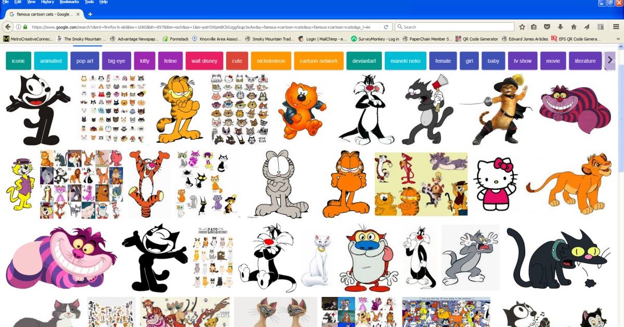The width and height of the screenshot is (624, 327).
Task: Filter images by the pop art chip
Action: click(x=85, y=61)
